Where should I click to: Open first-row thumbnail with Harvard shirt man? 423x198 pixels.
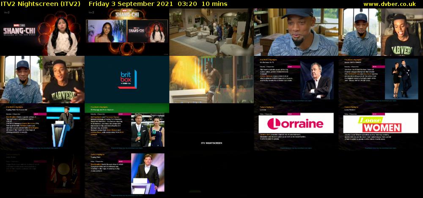click(x=381, y=32)
